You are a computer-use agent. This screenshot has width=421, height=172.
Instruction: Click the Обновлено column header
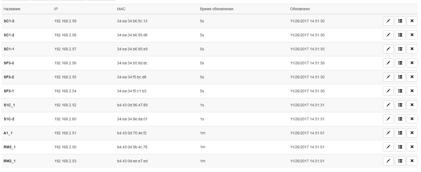point(300,9)
